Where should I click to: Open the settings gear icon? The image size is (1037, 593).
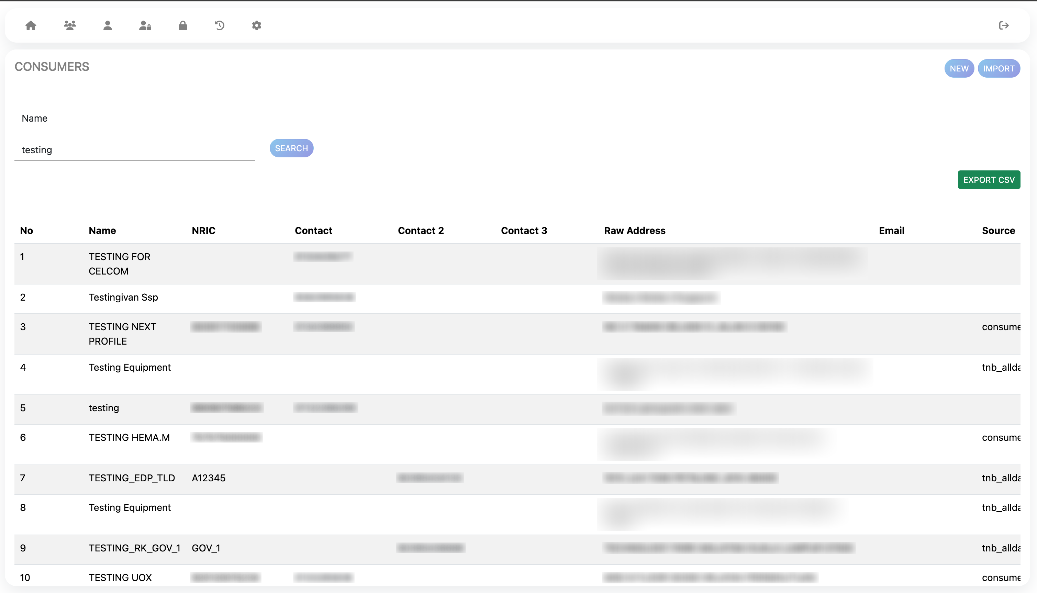[257, 26]
